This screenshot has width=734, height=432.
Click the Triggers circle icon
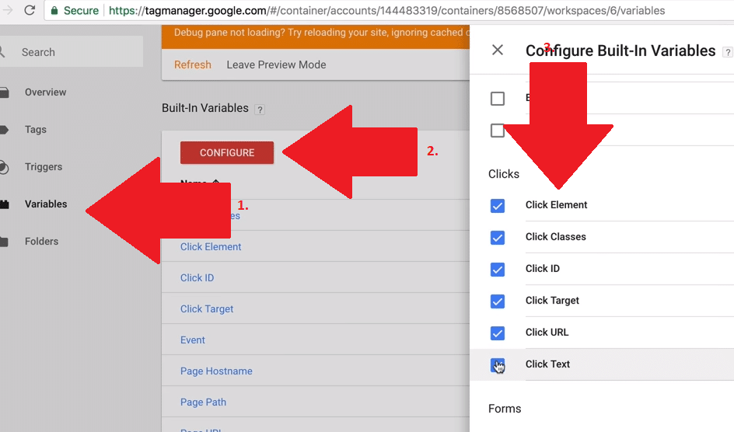click(4, 167)
